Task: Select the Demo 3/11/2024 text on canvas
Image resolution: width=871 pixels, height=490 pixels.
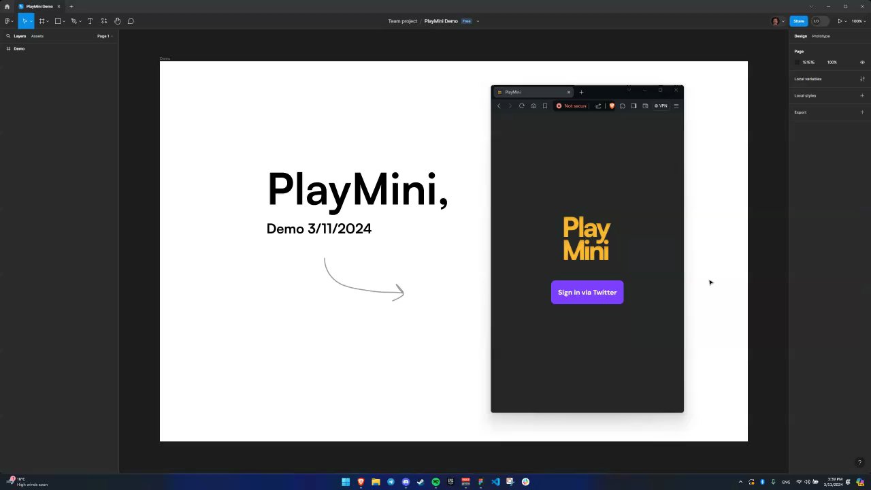Action: pos(319,229)
